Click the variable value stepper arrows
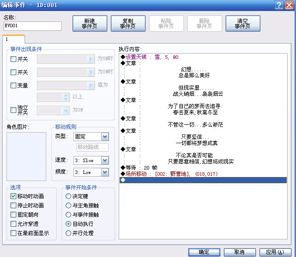Viewport: 296px width, 257px height. 66,97
